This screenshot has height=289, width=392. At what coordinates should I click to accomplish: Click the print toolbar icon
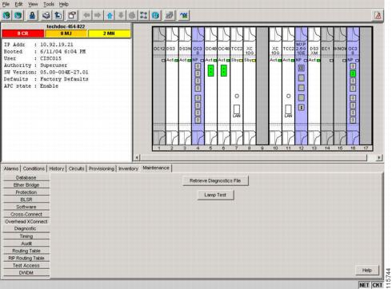(x=46, y=15)
